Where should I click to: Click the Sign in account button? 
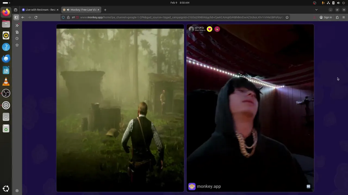point(326,17)
